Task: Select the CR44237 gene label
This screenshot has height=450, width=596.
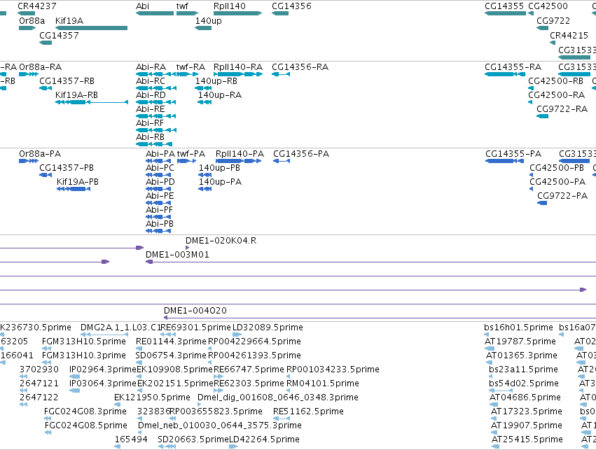Action: [x=37, y=6]
